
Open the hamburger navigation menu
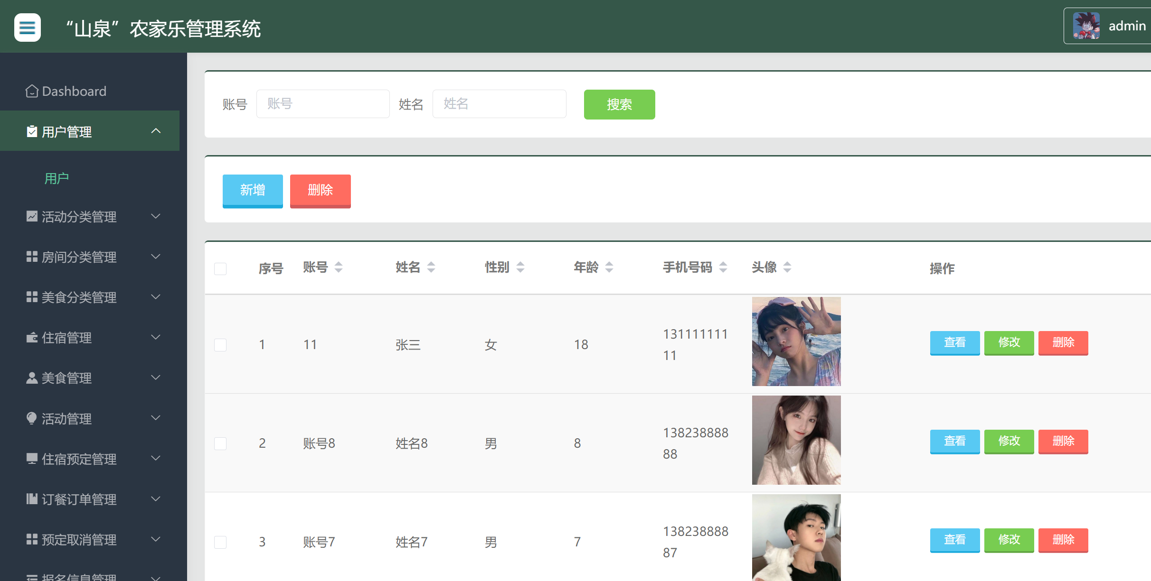[27, 28]
